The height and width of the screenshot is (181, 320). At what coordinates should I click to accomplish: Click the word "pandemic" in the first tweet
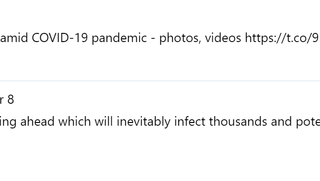tap(119, 38)
